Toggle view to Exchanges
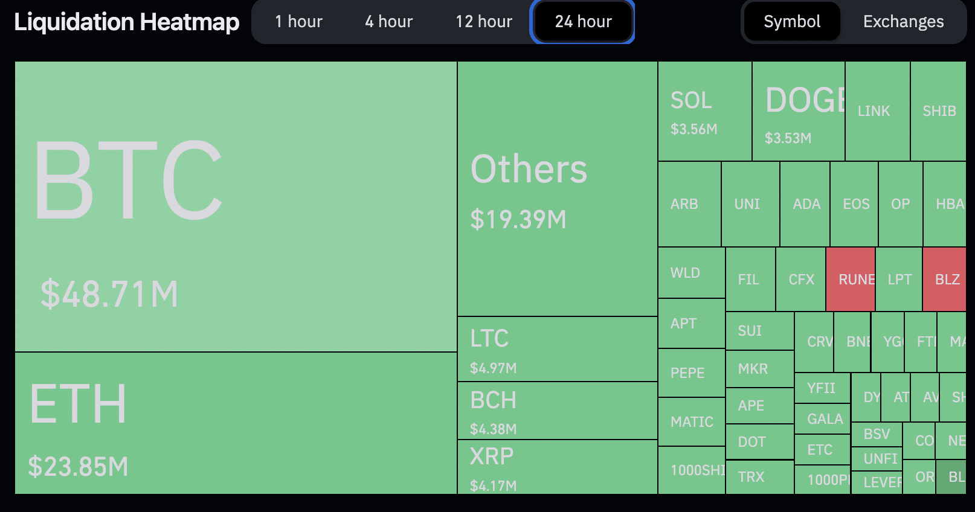The height and width of the screenshot is (512, 975). (903, 22)
